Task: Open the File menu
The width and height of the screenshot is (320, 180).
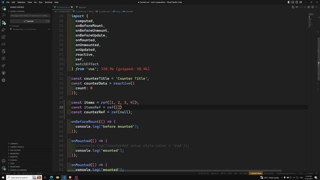Action: 8,2
